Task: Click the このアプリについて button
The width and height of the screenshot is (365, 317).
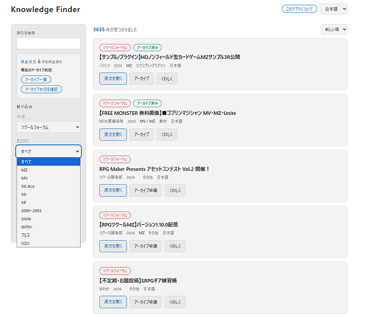Action: (x=299, y=9)
